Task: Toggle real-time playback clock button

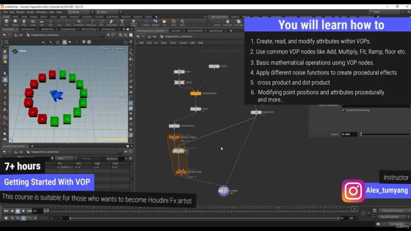Action: click(24, 218)
